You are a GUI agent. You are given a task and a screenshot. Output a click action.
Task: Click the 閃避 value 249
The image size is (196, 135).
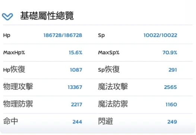coord(172,122)
